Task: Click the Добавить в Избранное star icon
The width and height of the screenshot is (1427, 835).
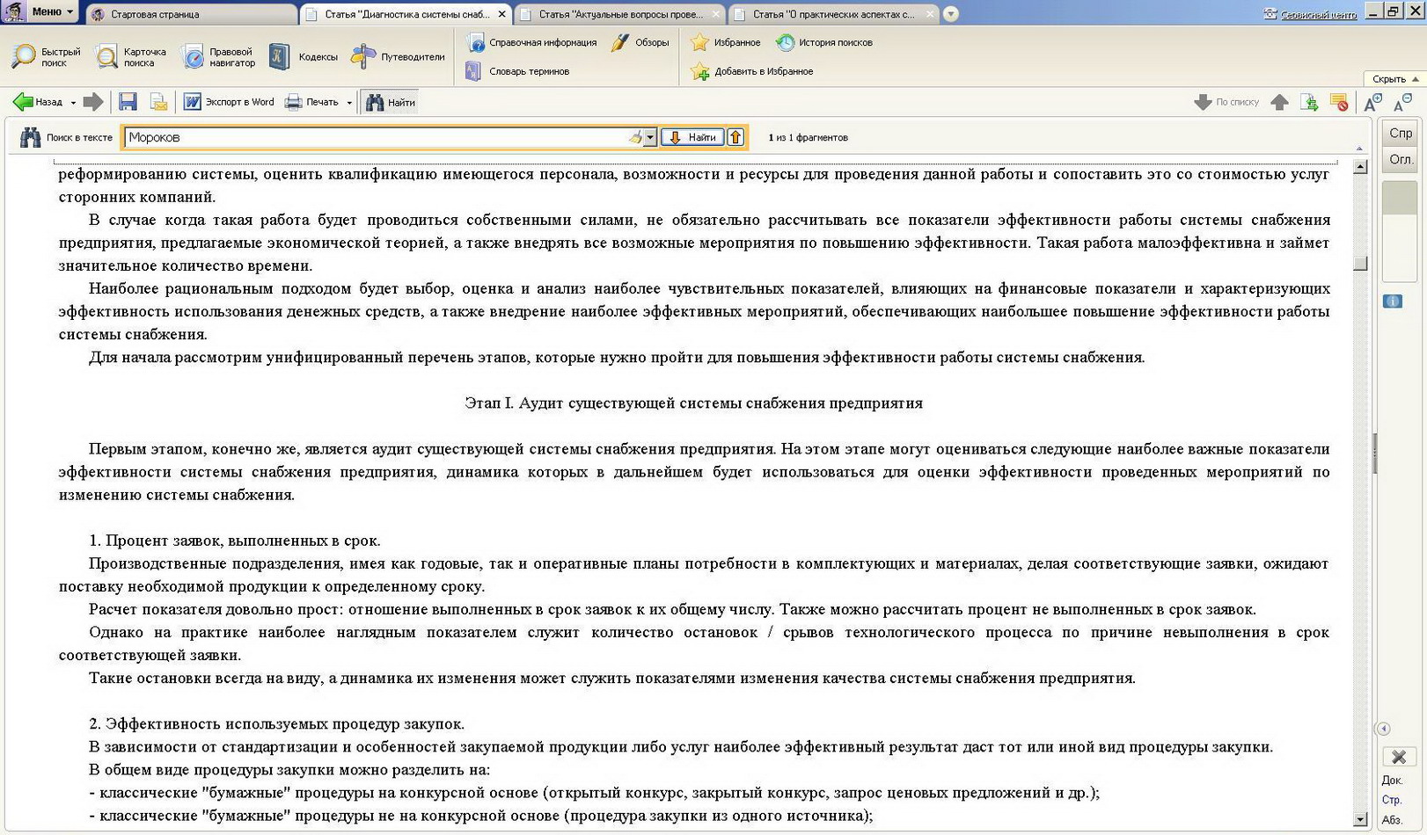Action: tap(700, 72)
